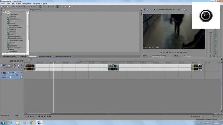Open the audio track arm-record dropdown arrow
The width and height of the screenshot is (223, 125).
19,75
